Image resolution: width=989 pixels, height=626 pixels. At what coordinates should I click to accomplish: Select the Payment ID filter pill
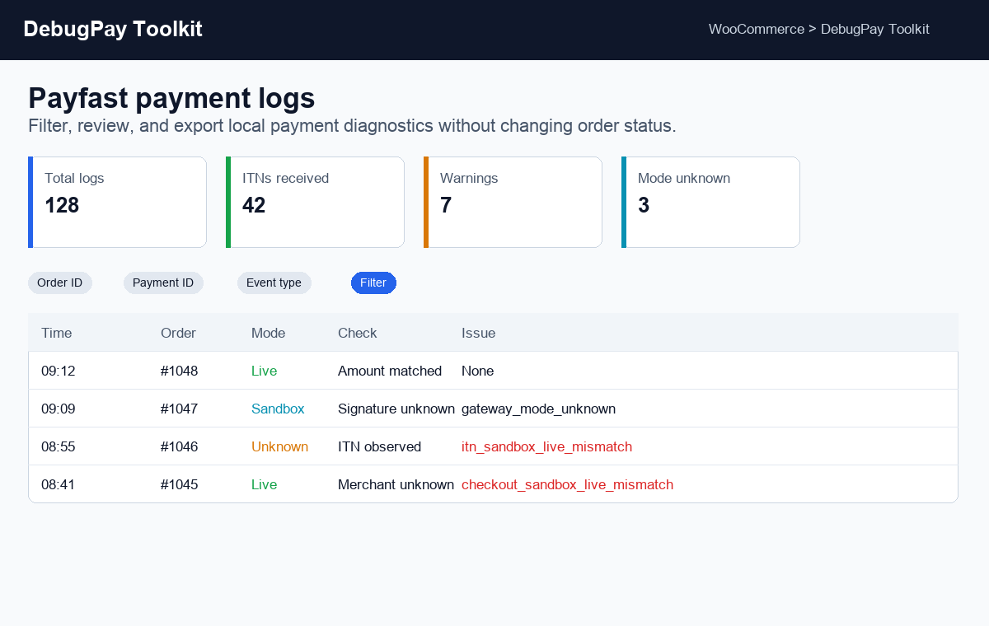click(x=163, y=283)
